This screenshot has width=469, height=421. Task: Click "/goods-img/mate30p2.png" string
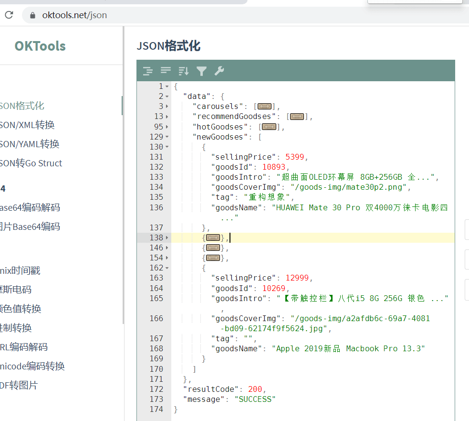click(x=348, y=187)
